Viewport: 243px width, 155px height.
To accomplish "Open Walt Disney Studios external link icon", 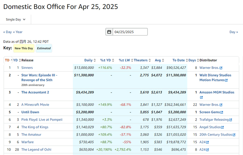I will (x=226, y=80).
